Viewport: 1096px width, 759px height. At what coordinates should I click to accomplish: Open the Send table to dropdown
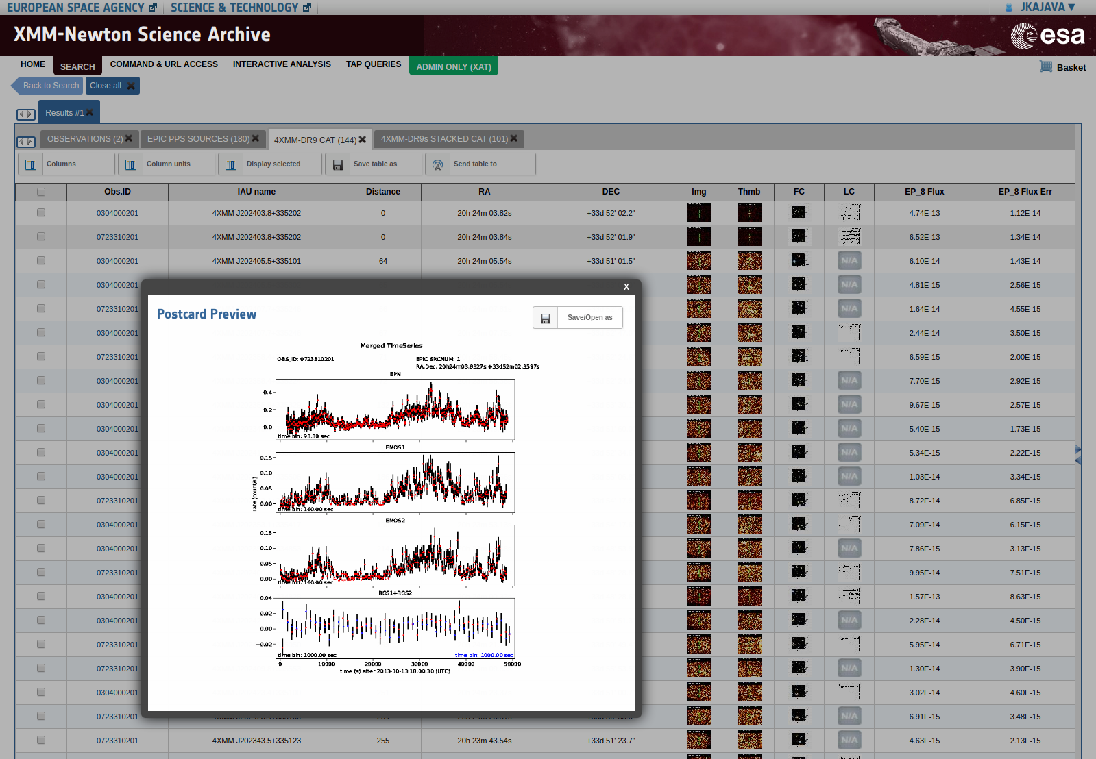coord(480,164)
